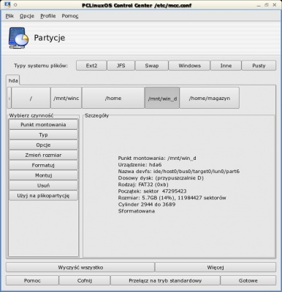Click the Cofnij button
Viewport: 282px width, 292px height.
click(x=85, y=280)
